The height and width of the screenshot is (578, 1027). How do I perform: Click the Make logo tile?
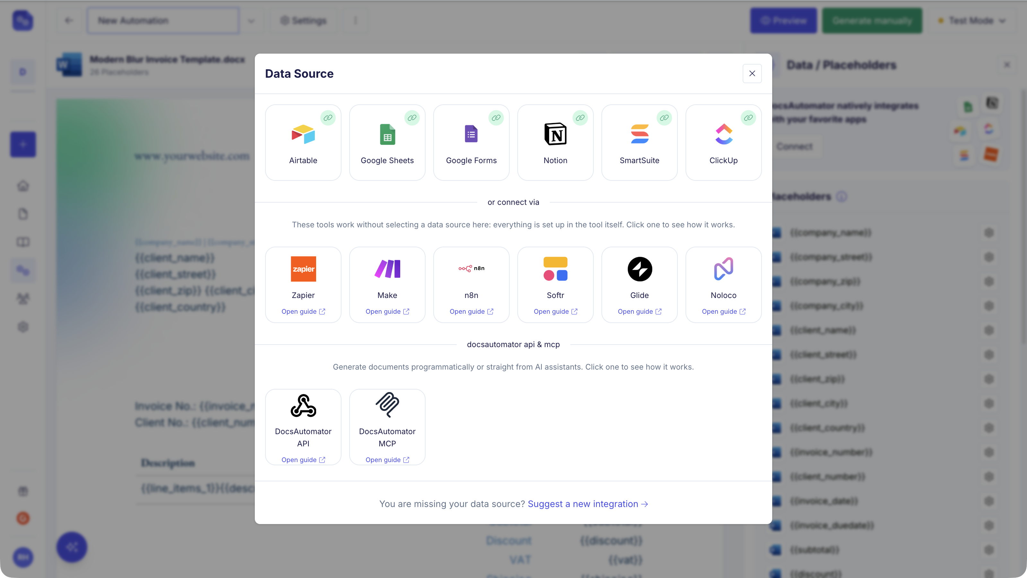tap(387, 269)
